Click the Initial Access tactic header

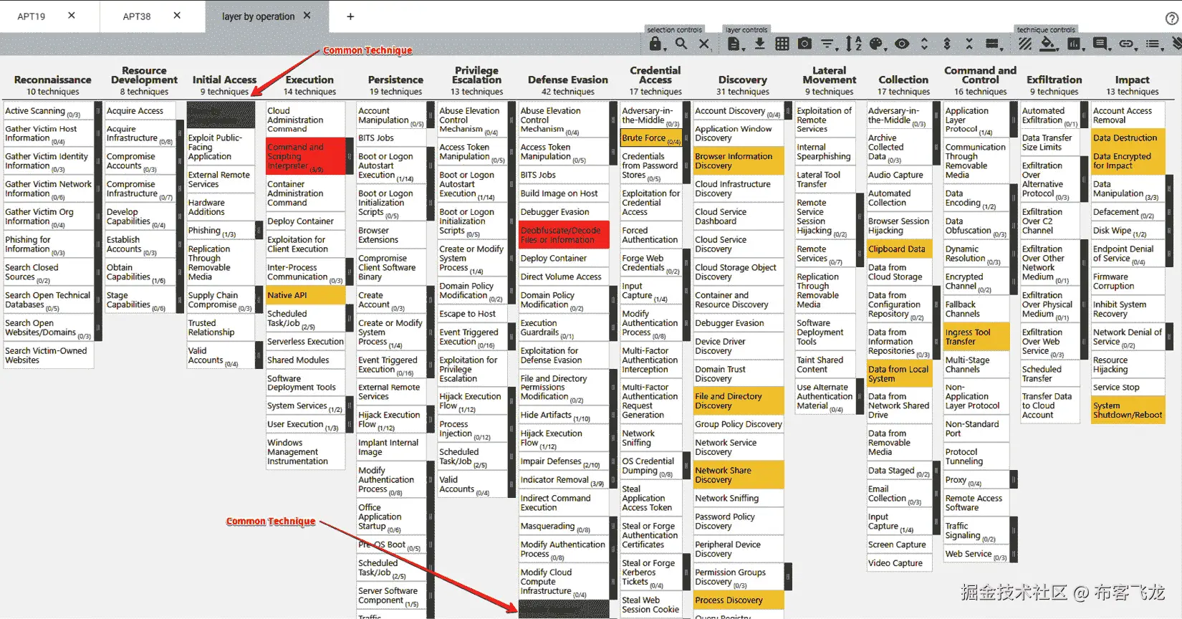click(224, 80)
